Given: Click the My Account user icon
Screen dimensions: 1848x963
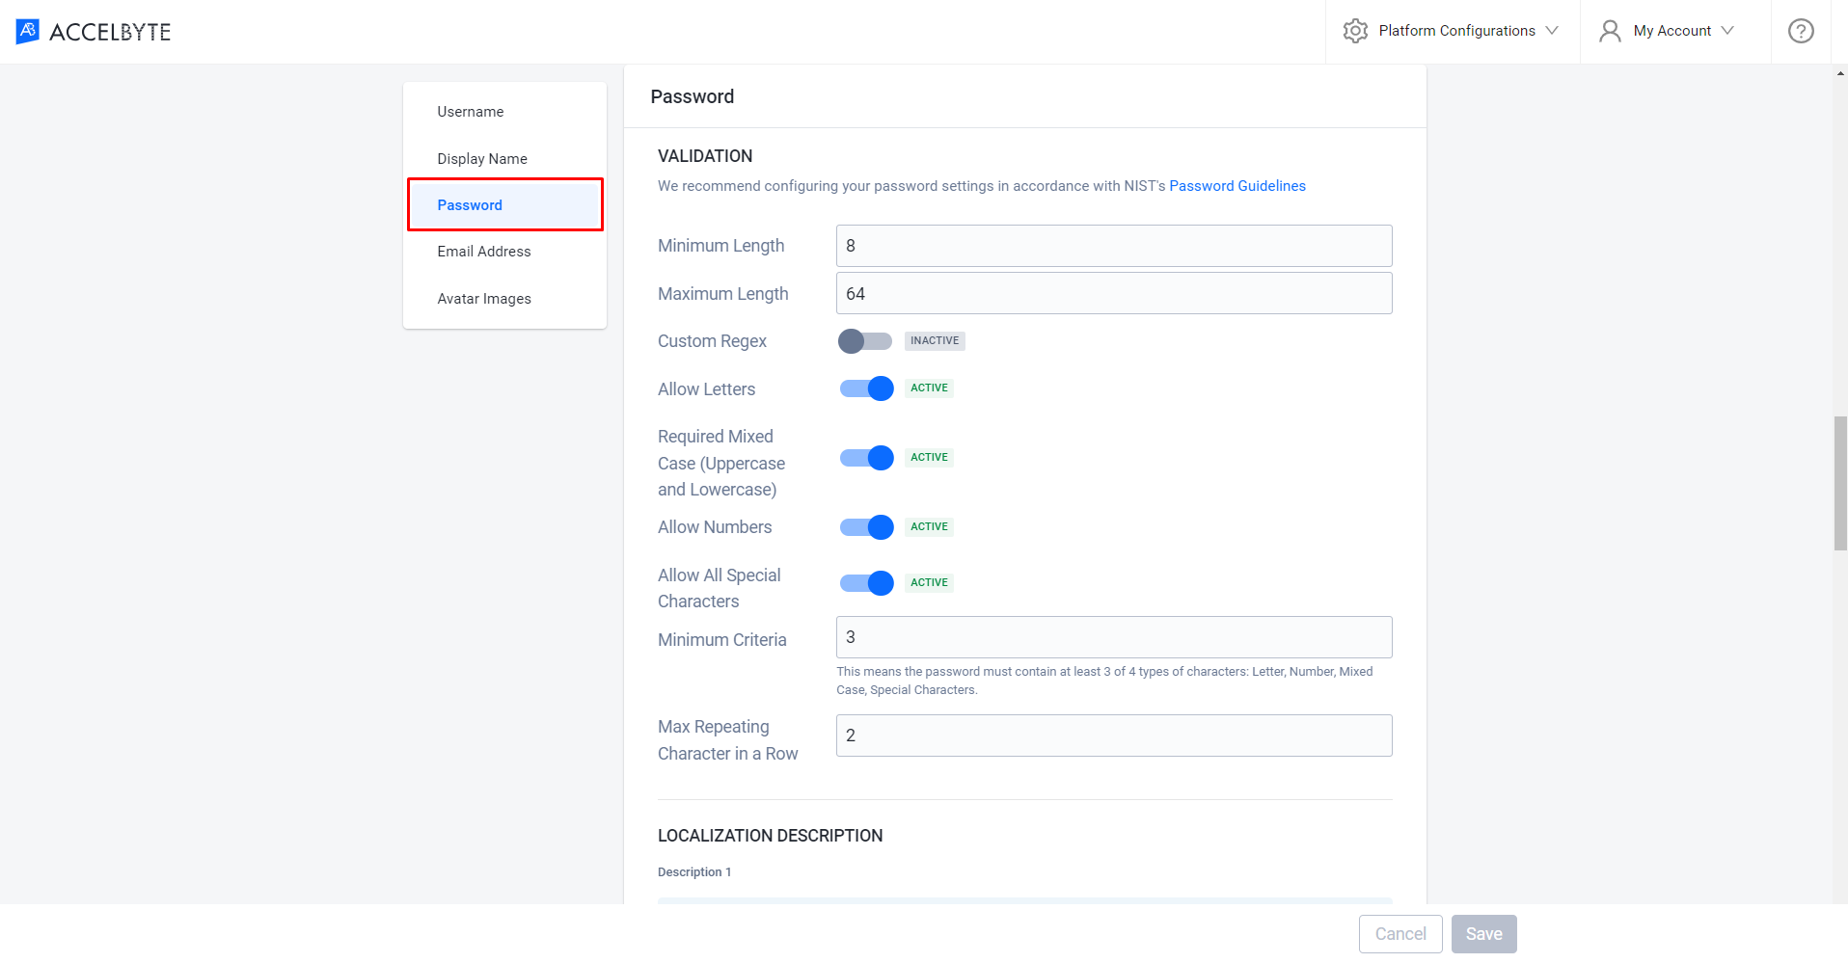Looking at the screenshot, I should [x=1610, y=31].
